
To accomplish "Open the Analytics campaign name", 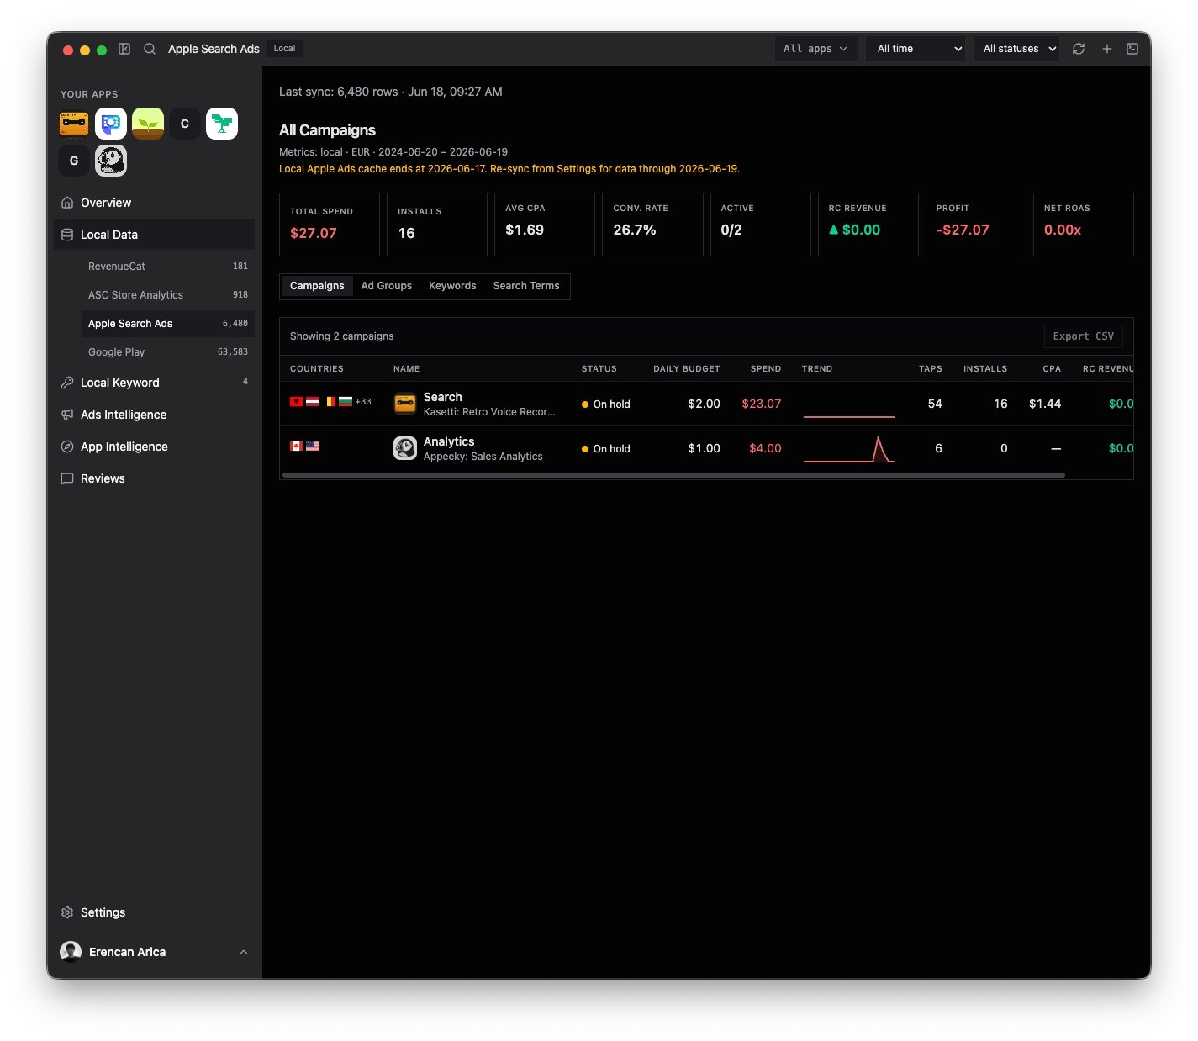I will [x=449, y=441].
